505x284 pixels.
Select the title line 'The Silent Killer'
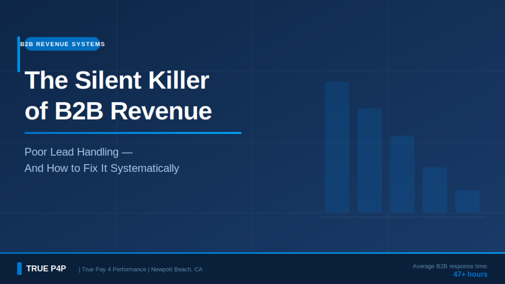coord(117,80)
